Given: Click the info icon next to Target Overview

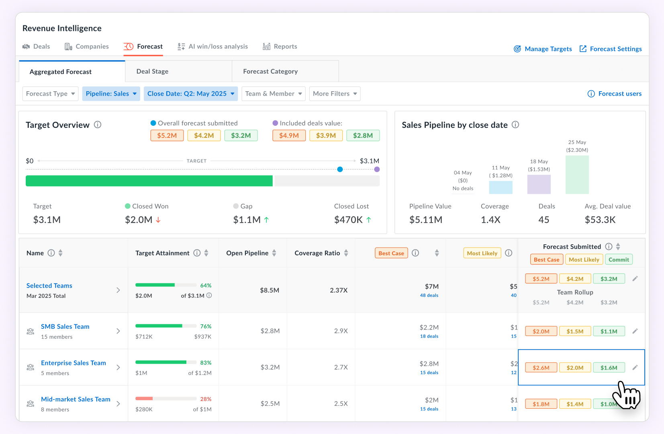Looking at the screenshot, I should 98,125.
